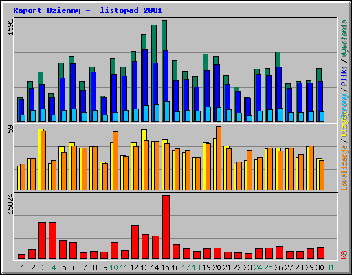
Task: Select the day 31 label on the axis
Action: pos(330,267)
